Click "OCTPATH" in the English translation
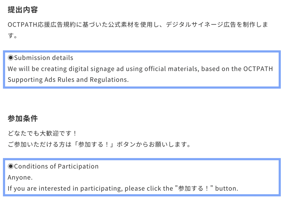The image size is (302, 204). [x=258, y=69]
